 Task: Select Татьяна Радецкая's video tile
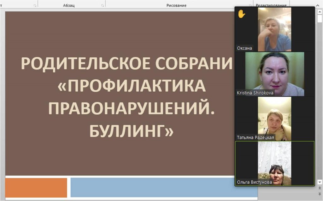click(274, 118)
